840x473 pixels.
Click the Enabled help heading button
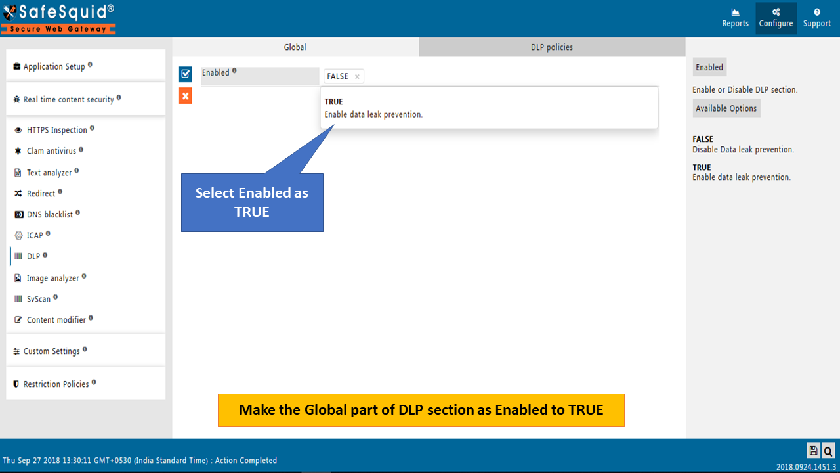(709, 67)
